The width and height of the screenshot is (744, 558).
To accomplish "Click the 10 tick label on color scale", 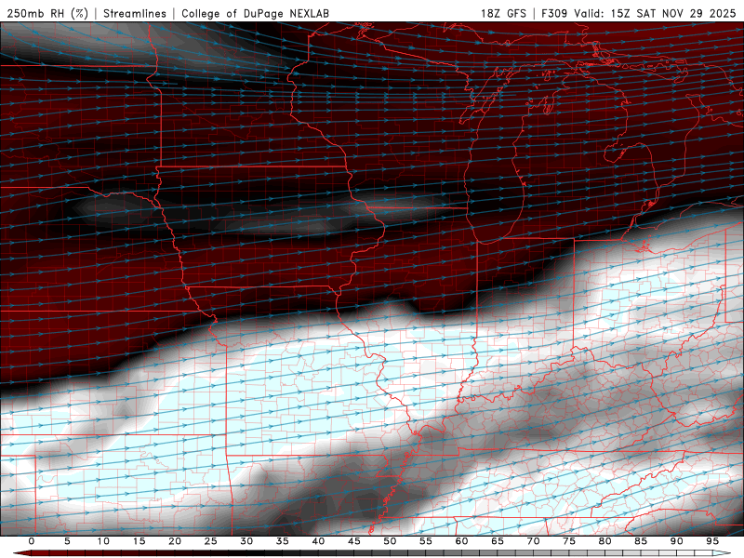I will tap(103, 541).
